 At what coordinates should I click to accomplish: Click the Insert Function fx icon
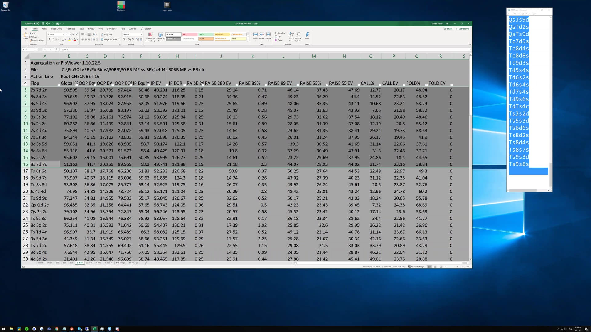(56, 49)
